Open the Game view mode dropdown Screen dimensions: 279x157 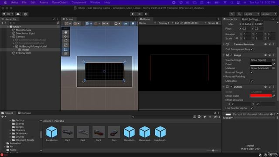click(147, 23)
